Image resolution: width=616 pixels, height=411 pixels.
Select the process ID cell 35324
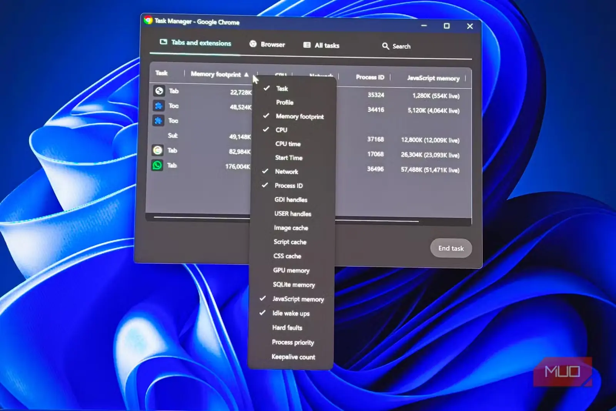pos(376,95)
